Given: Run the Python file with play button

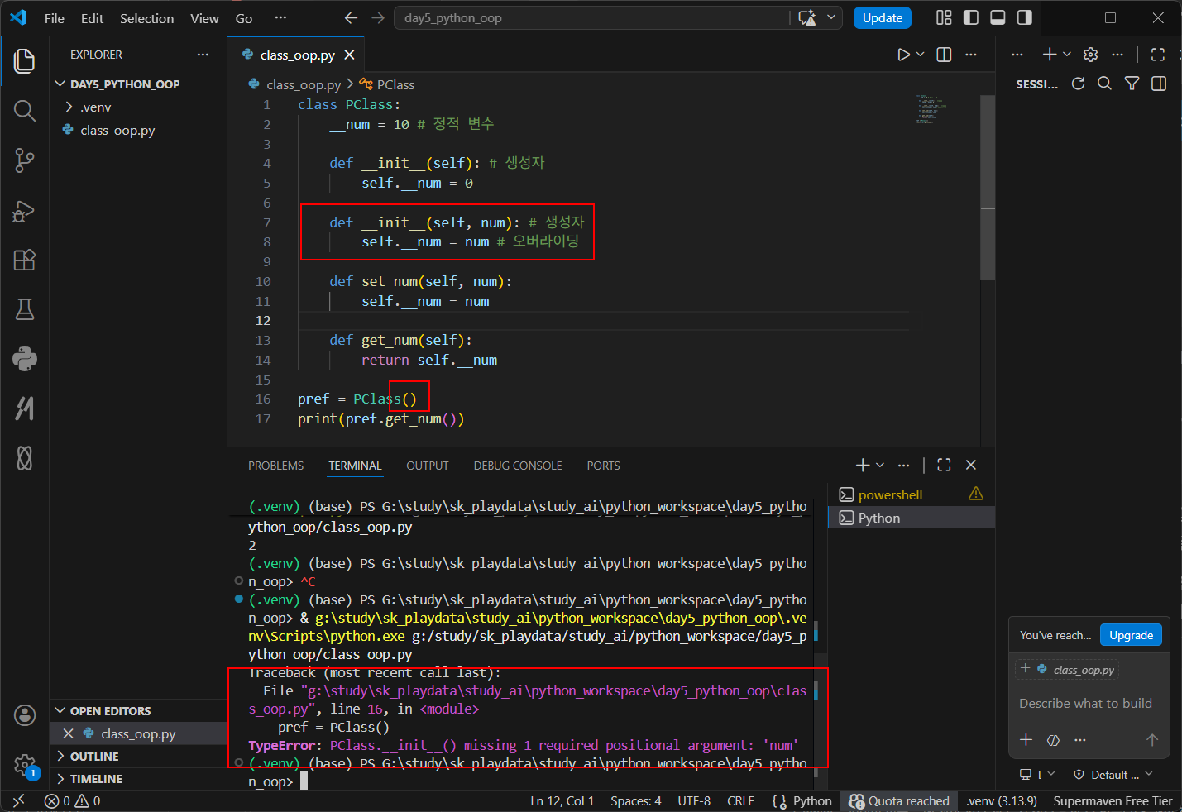Looking at the screenshot, I should pyautogui.click(x=904, y=55).
